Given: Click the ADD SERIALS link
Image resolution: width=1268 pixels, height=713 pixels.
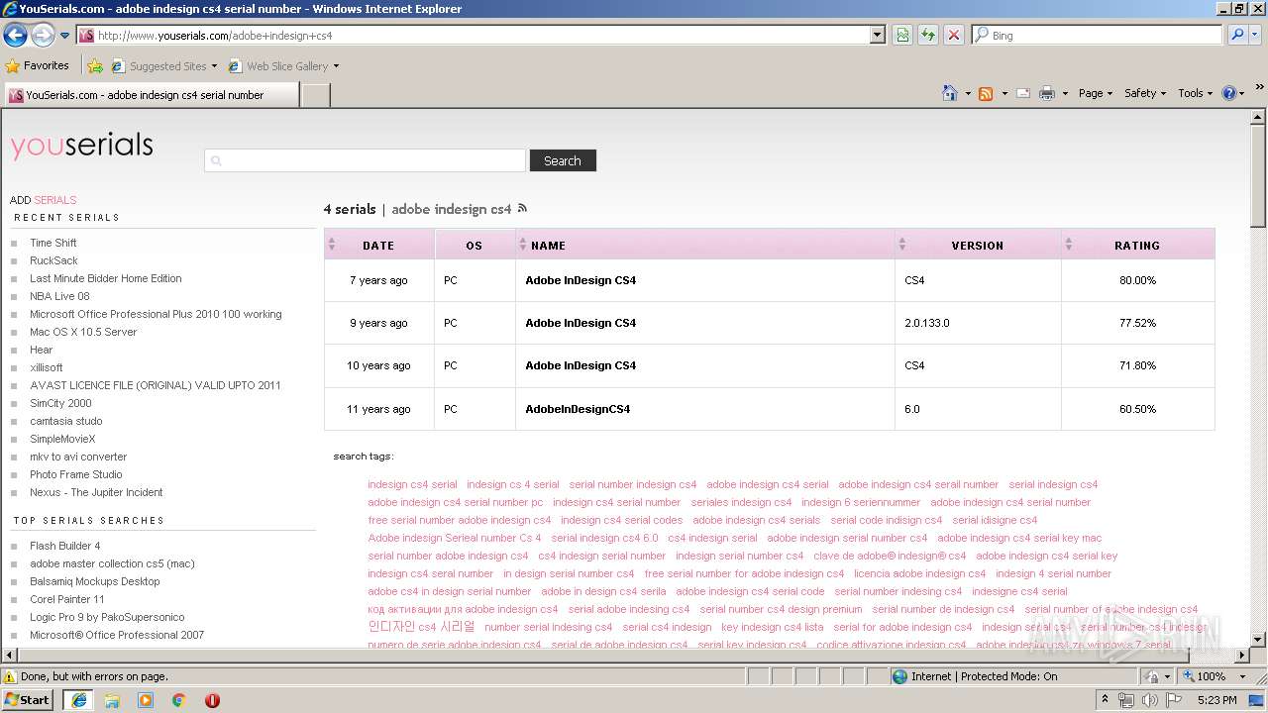Looking at the screenshot, I should pyautogui.click(x=43, y=200).
